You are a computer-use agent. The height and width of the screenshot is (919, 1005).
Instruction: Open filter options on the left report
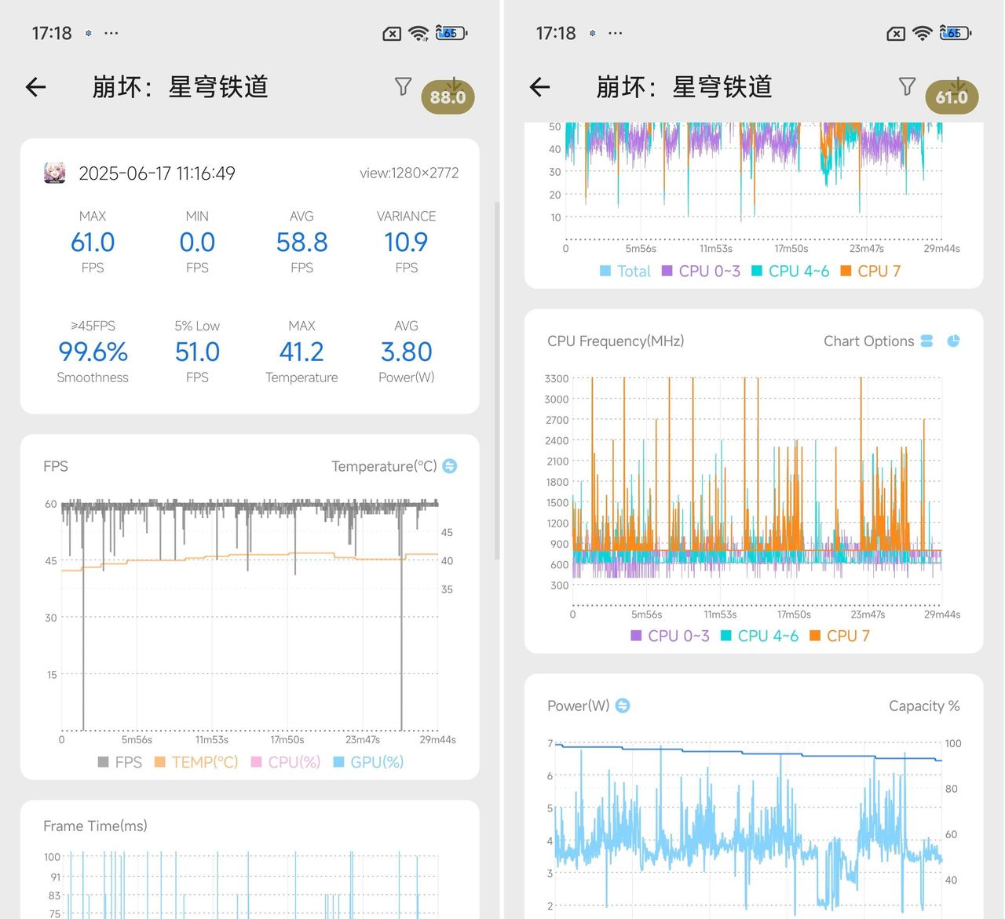[403, 87]
